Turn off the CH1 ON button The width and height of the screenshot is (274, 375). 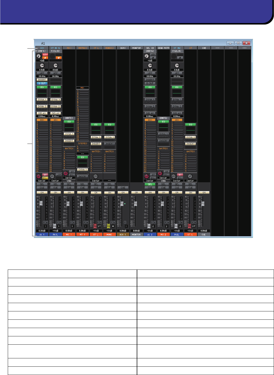click(x=42, y=192)
